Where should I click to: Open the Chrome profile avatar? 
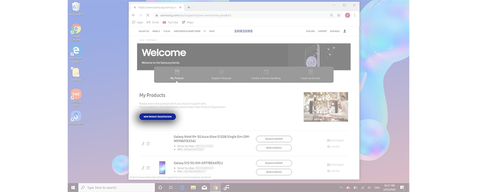(347, 15)
